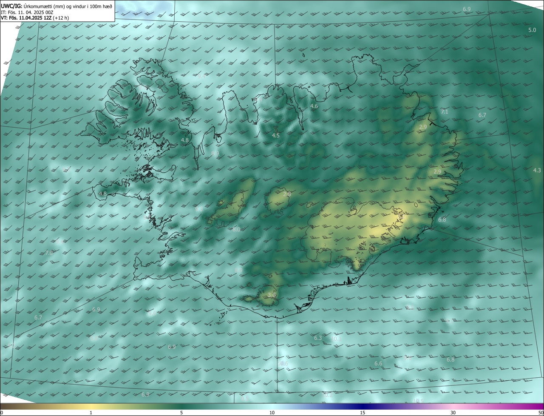544x416 pixels.
Task: Pick the yellow segment of the color bar
Action: point(91,406)
